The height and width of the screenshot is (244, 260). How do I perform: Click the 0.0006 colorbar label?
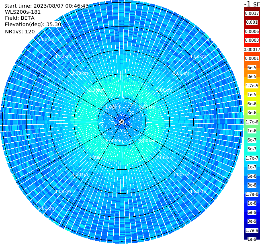tap(252, 31)
